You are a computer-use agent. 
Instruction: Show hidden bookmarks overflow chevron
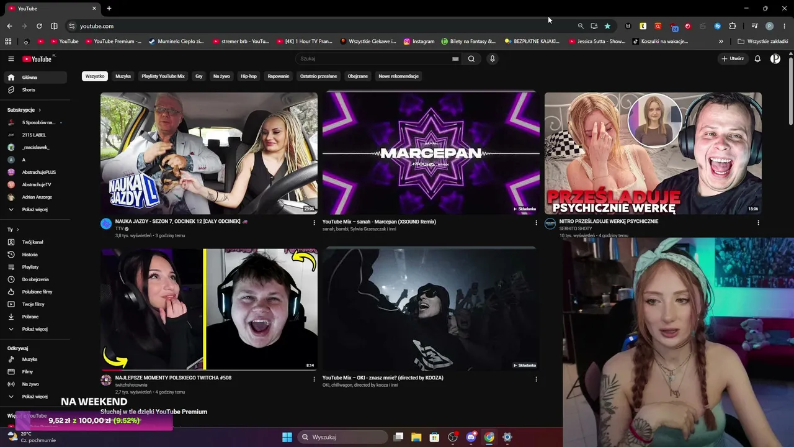point(721,42)
